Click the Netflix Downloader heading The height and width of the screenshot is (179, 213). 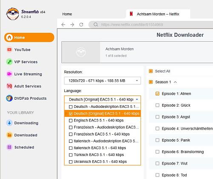coord(180,35)
